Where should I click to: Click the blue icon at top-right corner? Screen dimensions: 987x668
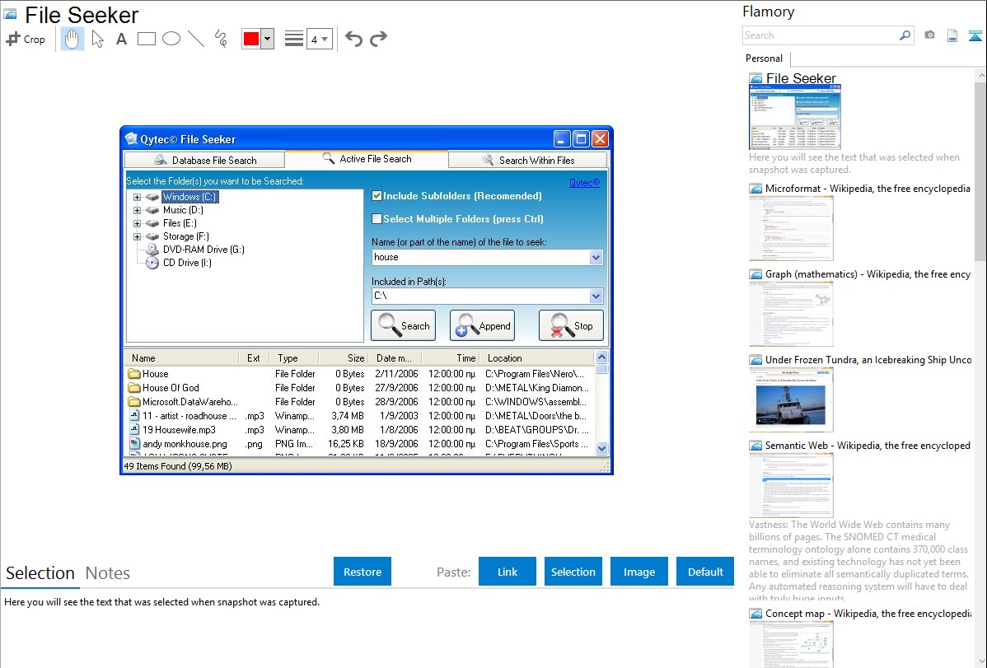pyautogui.click(x=975, y=35)
